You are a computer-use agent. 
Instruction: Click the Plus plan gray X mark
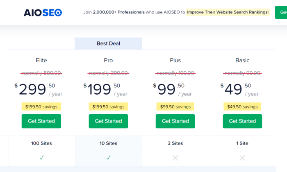point(175,158)
